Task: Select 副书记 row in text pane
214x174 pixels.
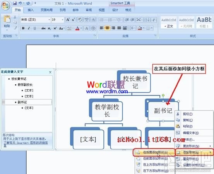Action: (27, 102)
